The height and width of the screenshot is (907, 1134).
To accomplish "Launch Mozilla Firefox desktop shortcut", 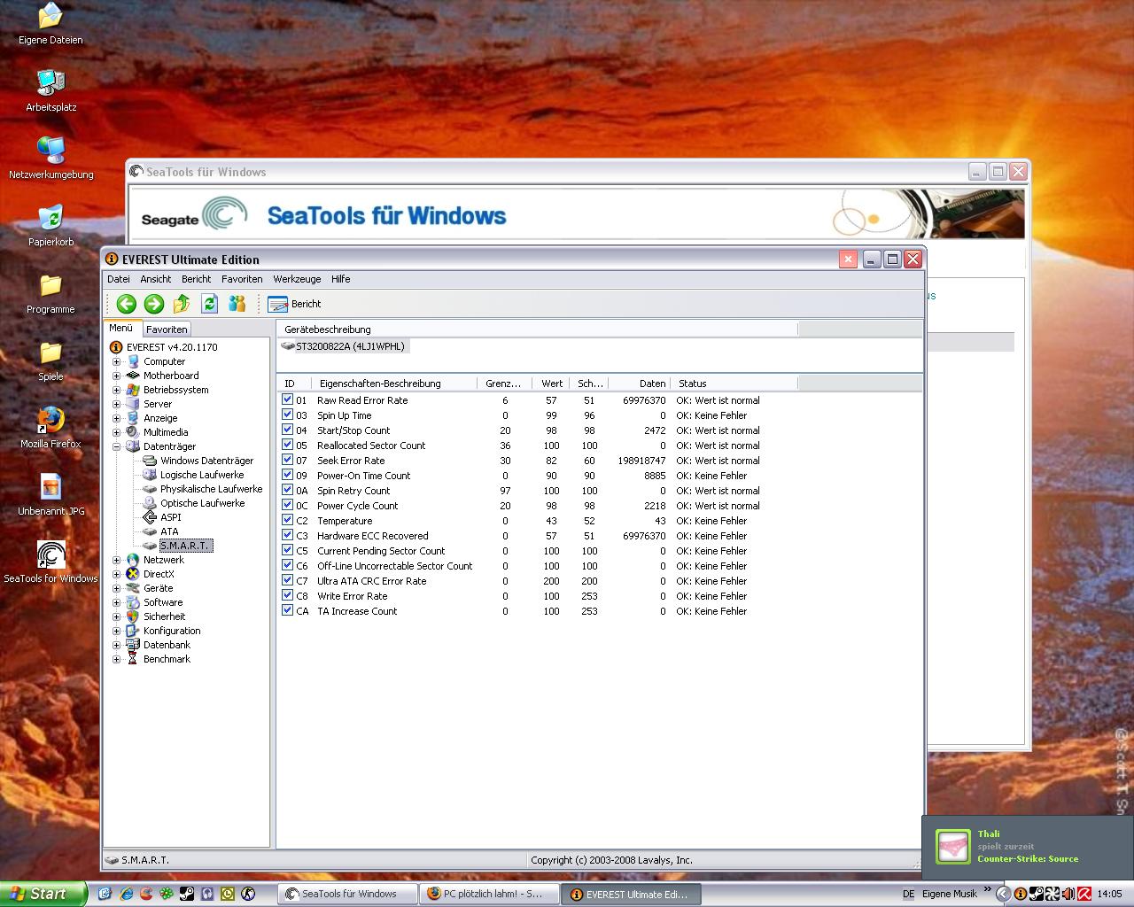I will click(50, 427).
